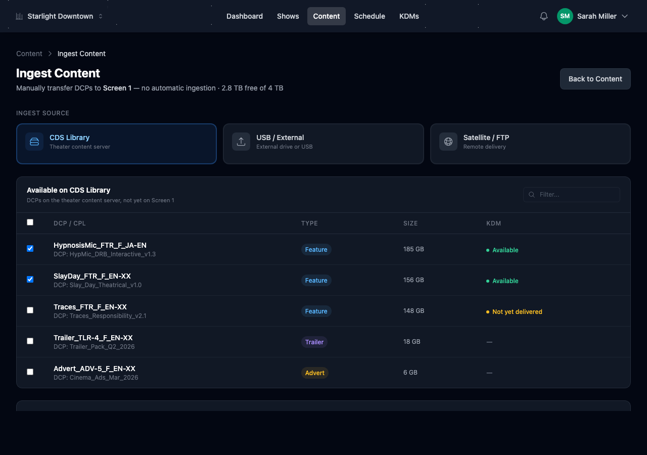The height and width of the screenshot is (455, 647).
Task: Click the SM user avatar
Action: click(565, 16)
